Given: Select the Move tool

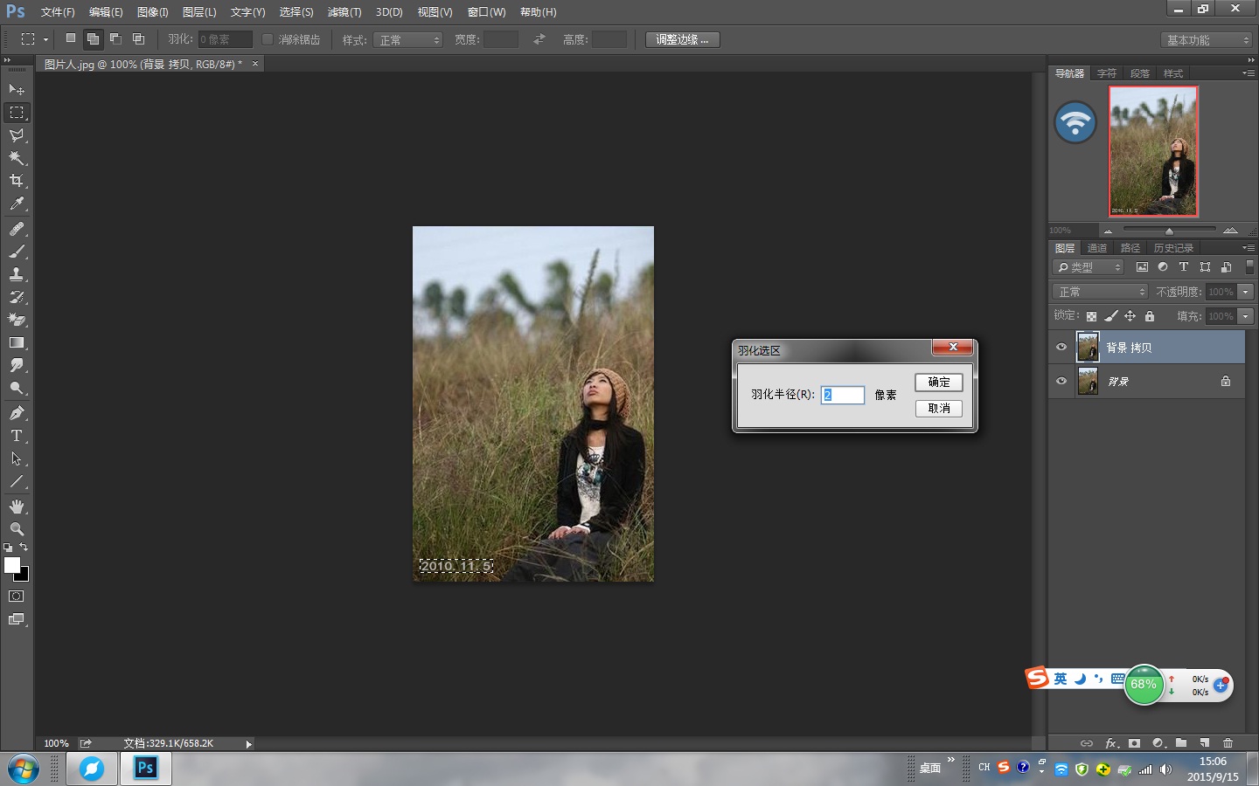Looking at the screenshot, I should coord(17,90).
